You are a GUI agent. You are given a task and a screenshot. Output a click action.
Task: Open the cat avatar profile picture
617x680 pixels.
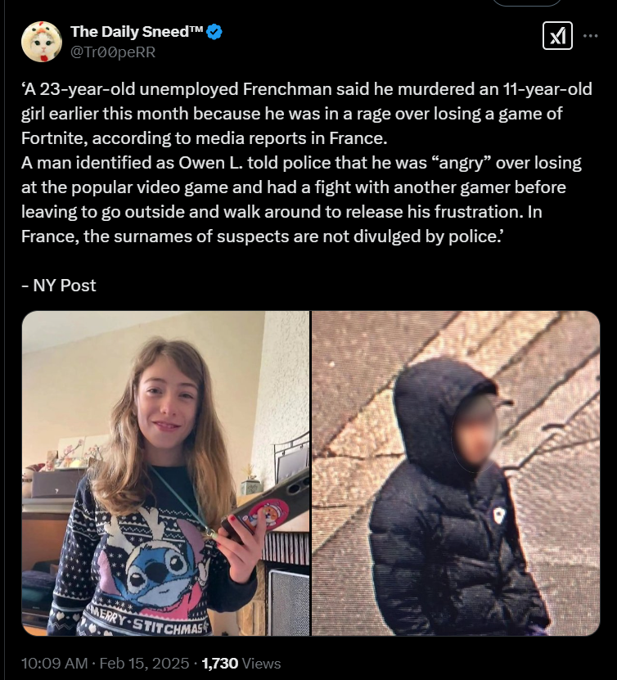42,42
